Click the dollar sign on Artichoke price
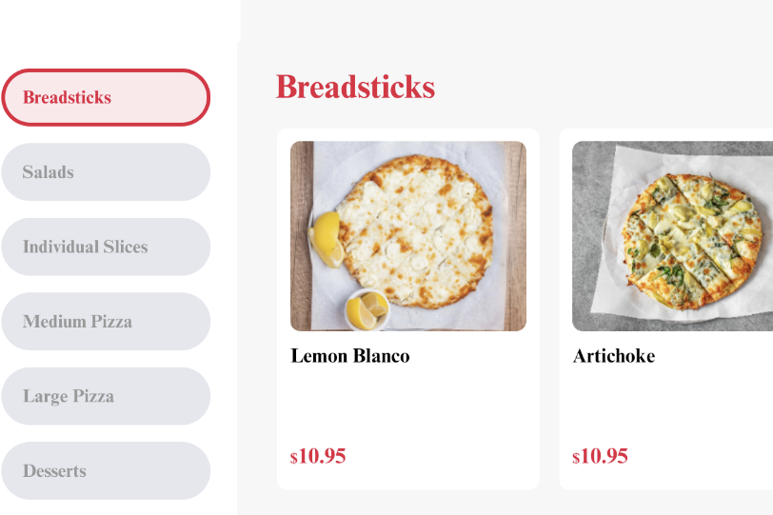773x515 pixels. click(576, 458)
